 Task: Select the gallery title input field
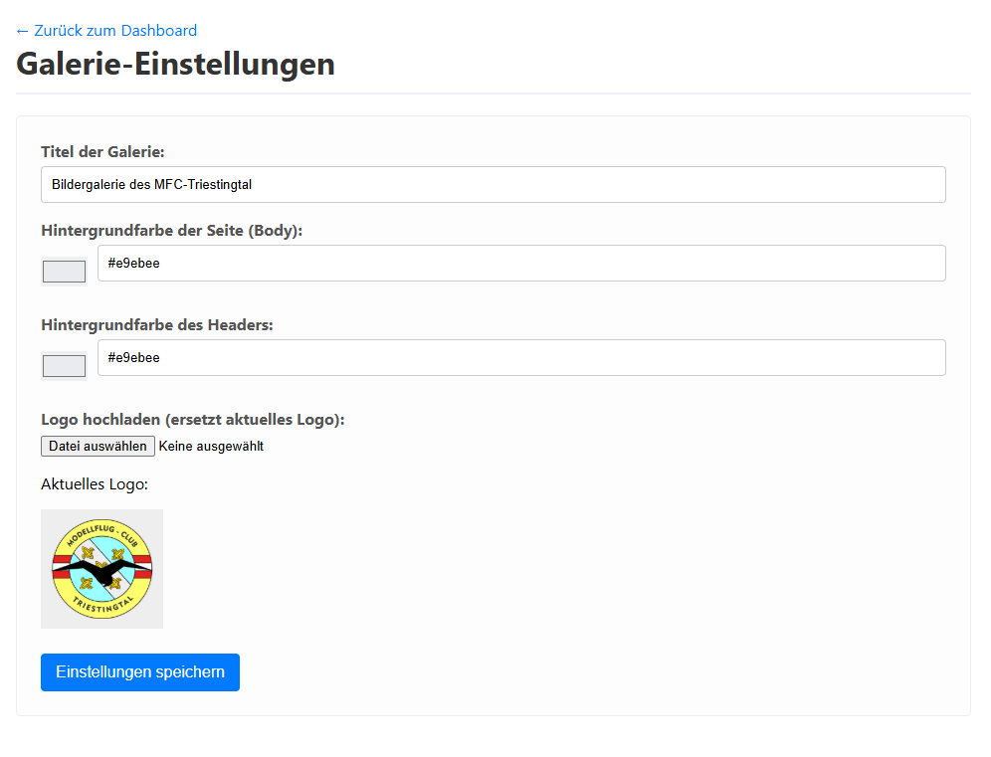[x=493, y=184]
